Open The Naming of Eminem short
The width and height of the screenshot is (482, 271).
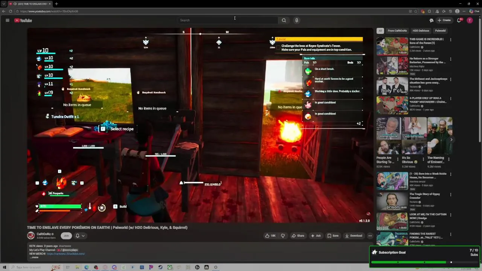[x=439, y=136]
